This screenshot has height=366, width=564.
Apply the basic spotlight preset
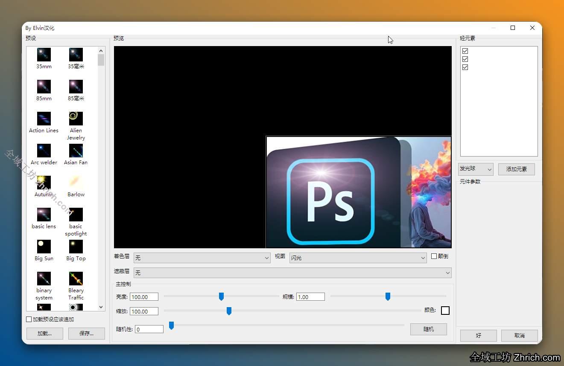[x=76, y=222]
